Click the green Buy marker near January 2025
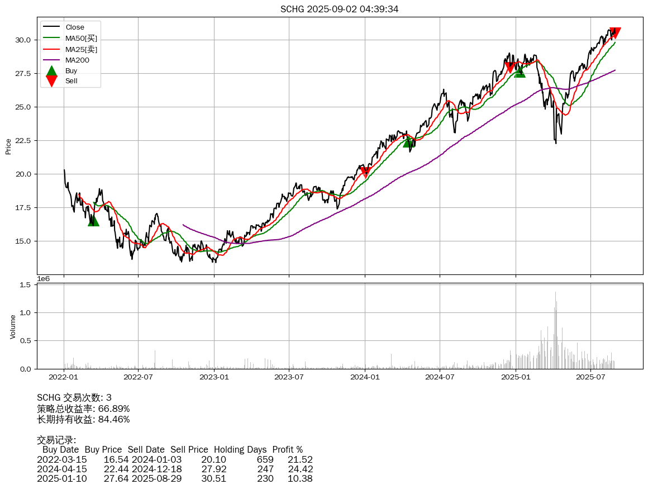 click(x=520, y=72)
